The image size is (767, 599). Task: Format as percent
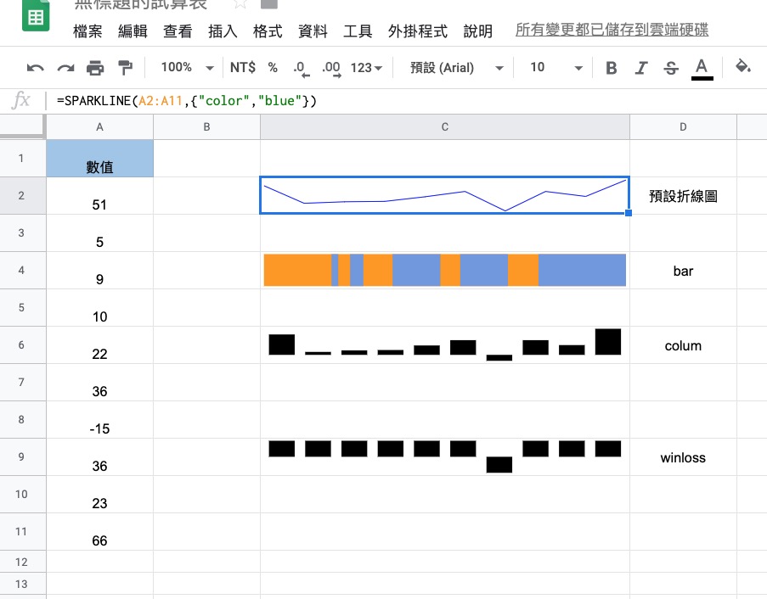(273, 67)
